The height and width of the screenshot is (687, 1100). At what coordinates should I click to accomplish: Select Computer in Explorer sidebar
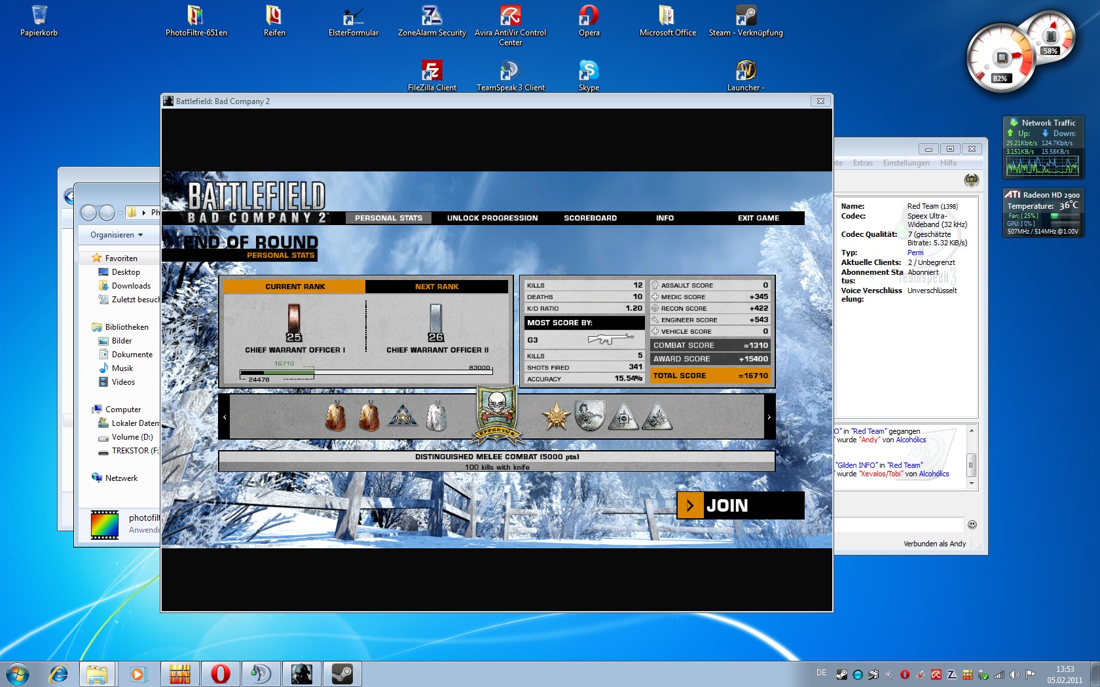122,410
